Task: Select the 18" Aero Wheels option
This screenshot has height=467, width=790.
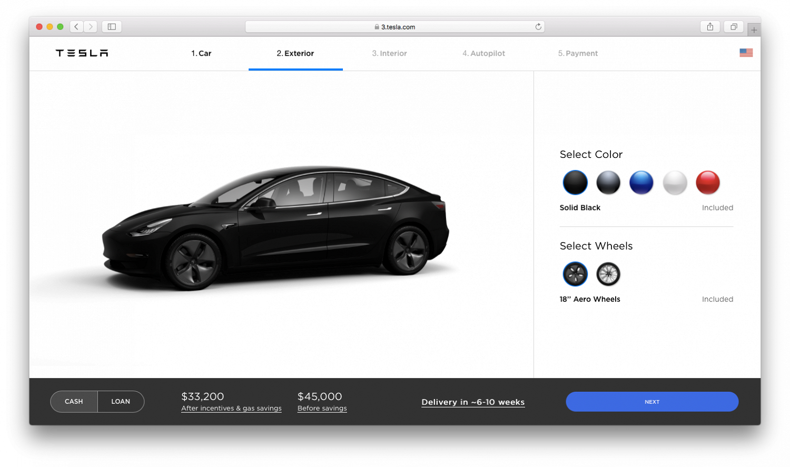Action: [x=575, y=274]
